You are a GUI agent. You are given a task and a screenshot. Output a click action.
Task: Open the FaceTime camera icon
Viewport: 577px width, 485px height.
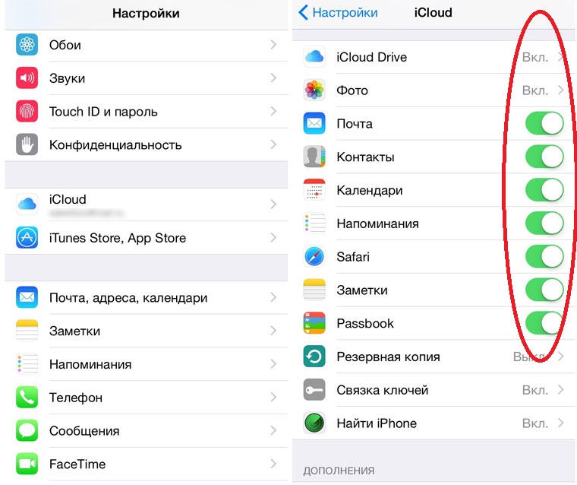point(27,464)
